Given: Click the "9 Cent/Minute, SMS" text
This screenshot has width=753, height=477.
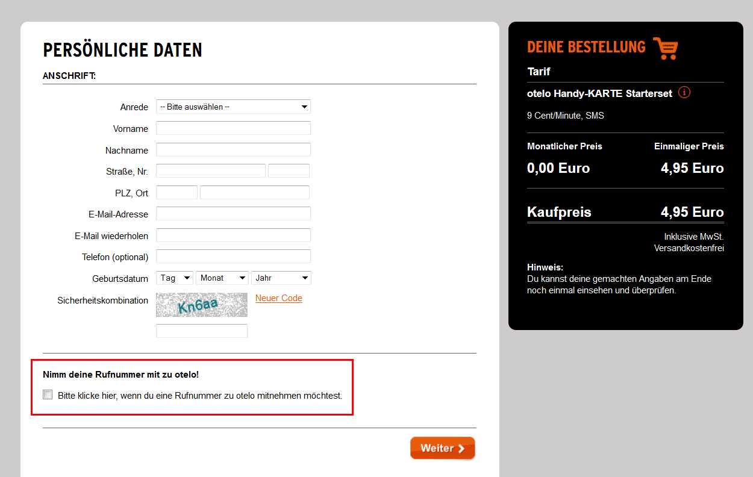Looking at the screenshot, I should click(566, 115).
